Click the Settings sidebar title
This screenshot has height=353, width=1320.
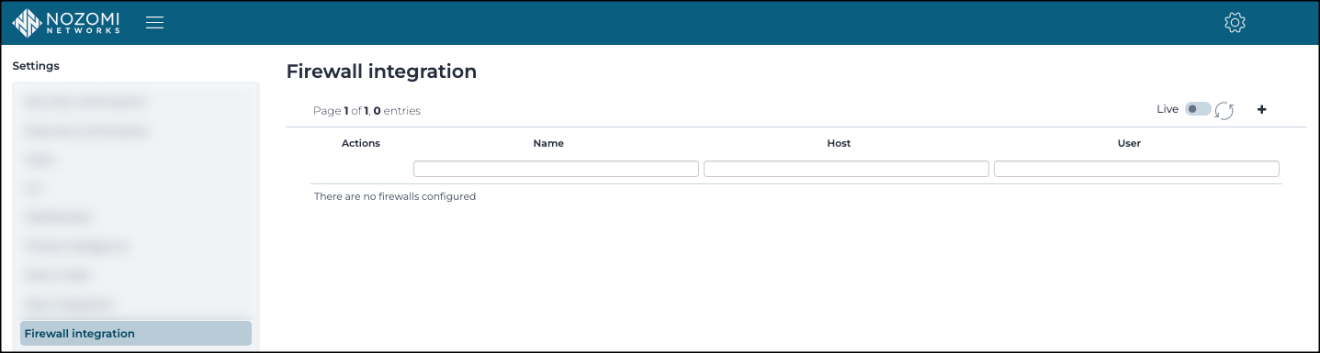(36, 66)
